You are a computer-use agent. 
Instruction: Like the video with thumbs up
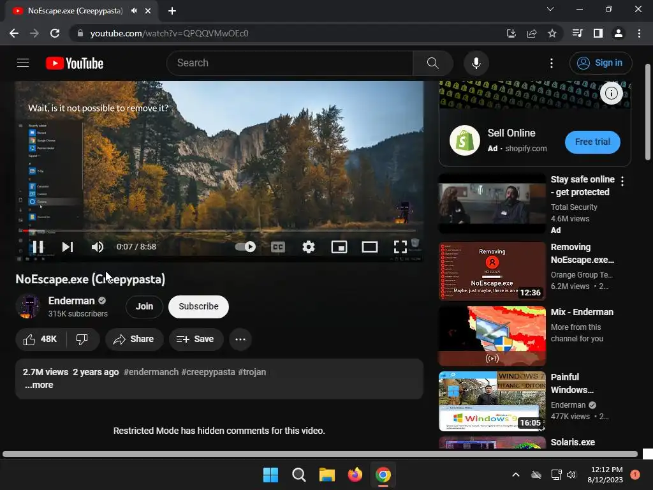pos(41,339)
